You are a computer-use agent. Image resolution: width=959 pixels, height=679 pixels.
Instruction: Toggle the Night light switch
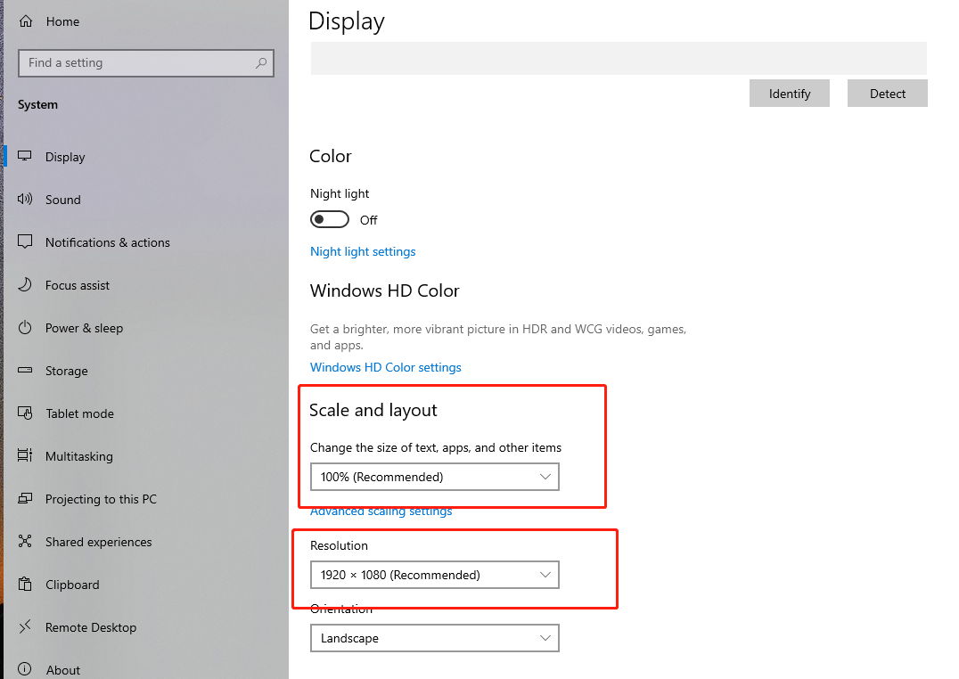pyautogui.click(x=329, y=219)
